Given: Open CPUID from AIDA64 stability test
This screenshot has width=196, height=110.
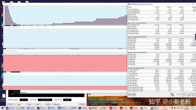Looking at the screenshot, I should (48, 104).
